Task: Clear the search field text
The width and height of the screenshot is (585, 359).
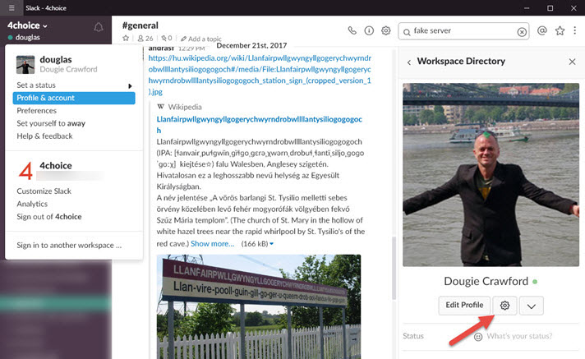Action: (x=522, y=32)
